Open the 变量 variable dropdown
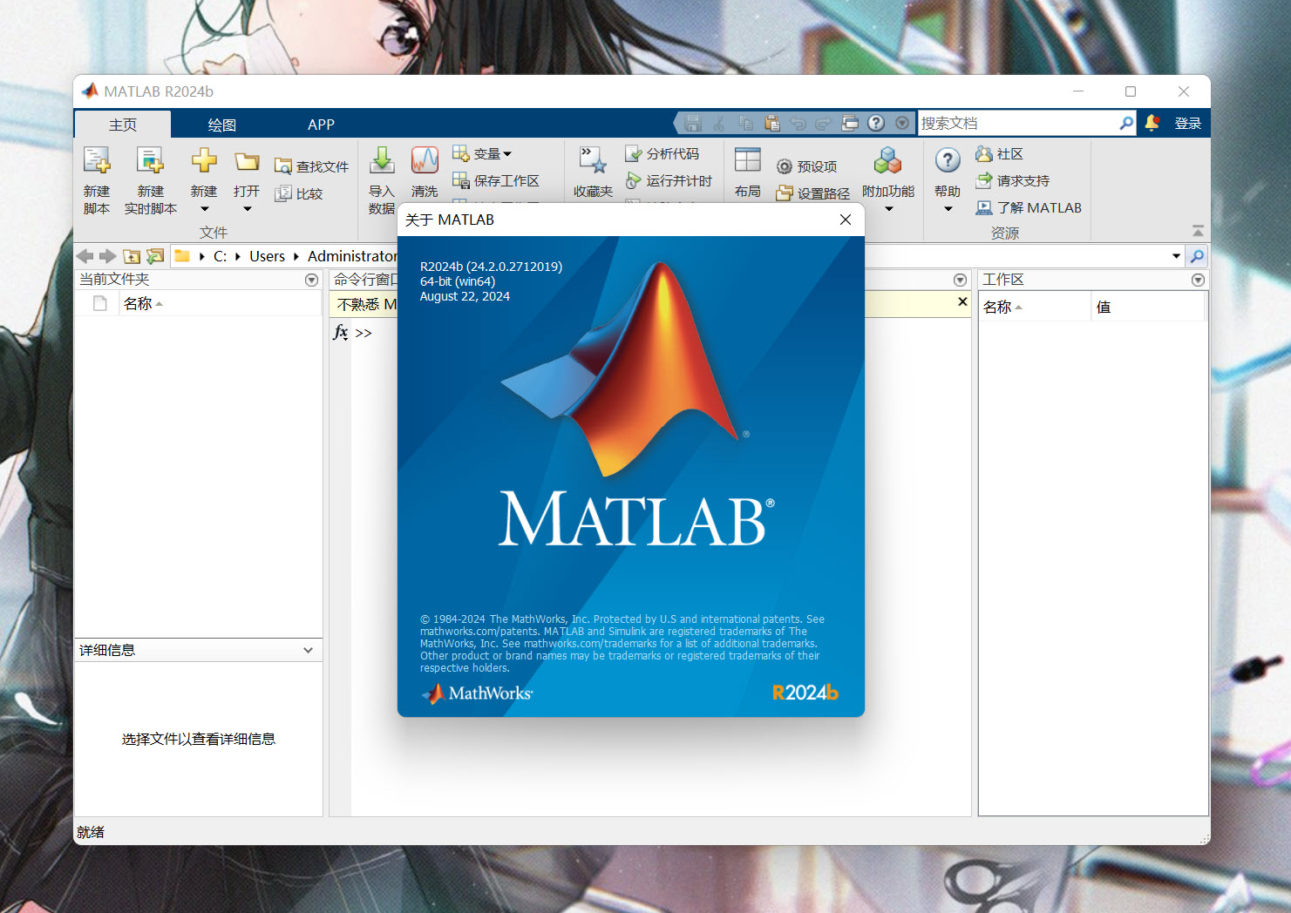This screenshot has height=913, width=1291. pyautogui.click(x=482, y=154)
